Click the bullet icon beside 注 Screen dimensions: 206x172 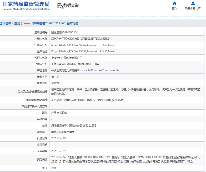click(43, 168)
